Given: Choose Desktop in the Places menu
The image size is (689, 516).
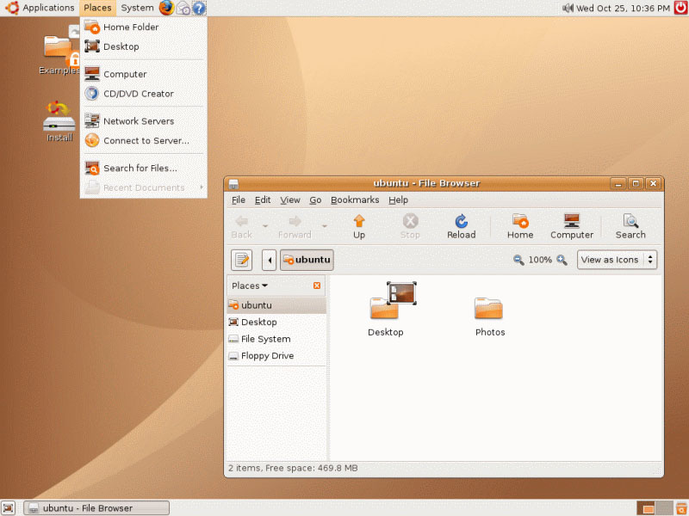Looking at the screenshot, I should tap(143, 46).
